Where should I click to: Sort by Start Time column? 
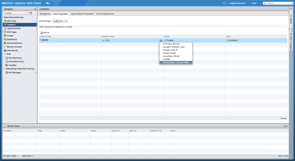[139, 131]
